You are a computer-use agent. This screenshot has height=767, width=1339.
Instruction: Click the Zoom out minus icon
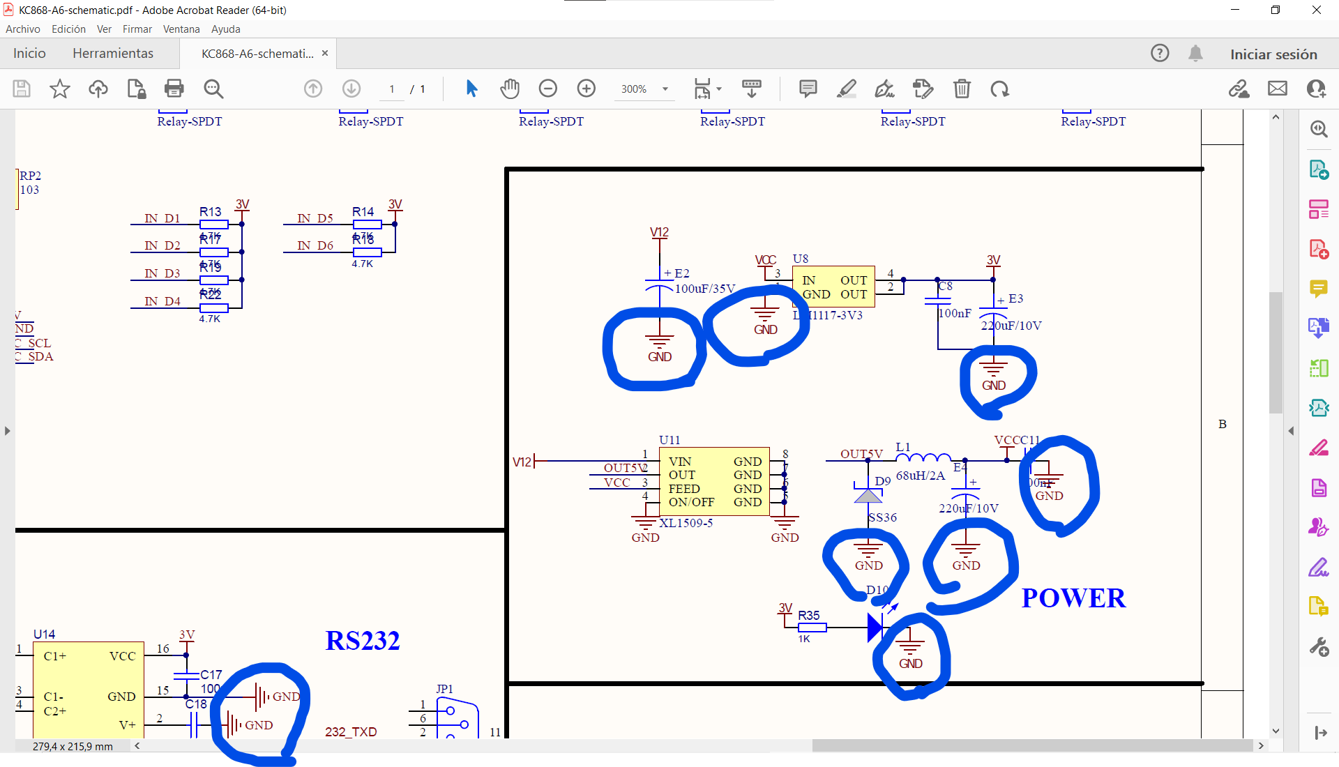click(x=548, y=89)
